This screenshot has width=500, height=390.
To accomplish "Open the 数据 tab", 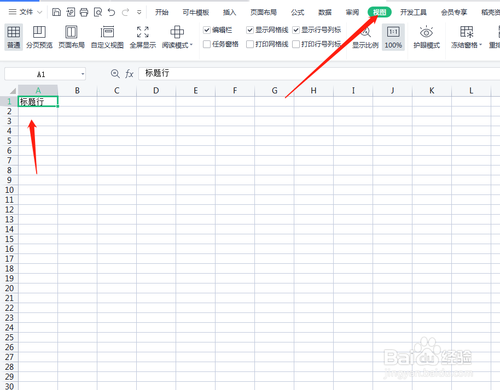I will (325, 13).
